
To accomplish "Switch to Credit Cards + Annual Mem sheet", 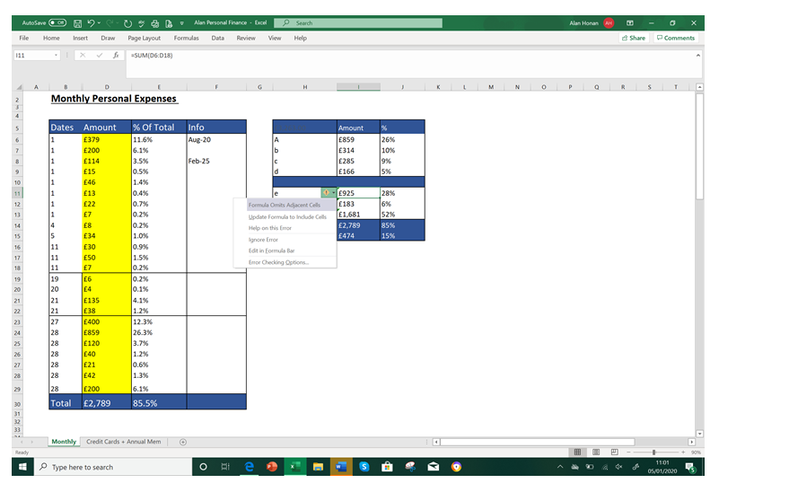I will 123,442.
